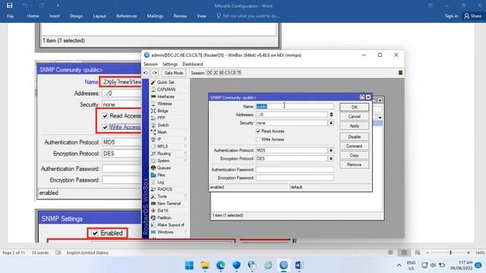
Task: Open the WinBox Settings menu
Action: 170,64
